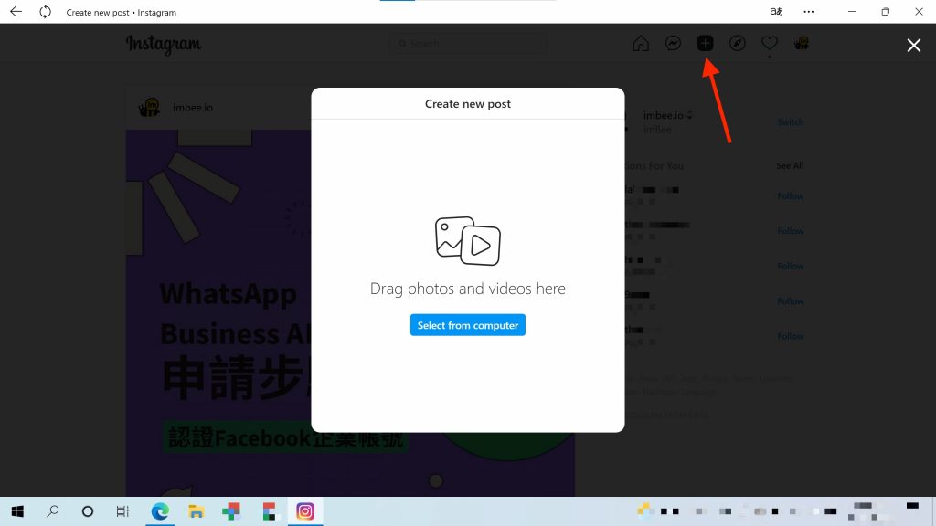Follow the third suggested account
The height and width of the screenshot is (526, 936).
pos(790,266)
